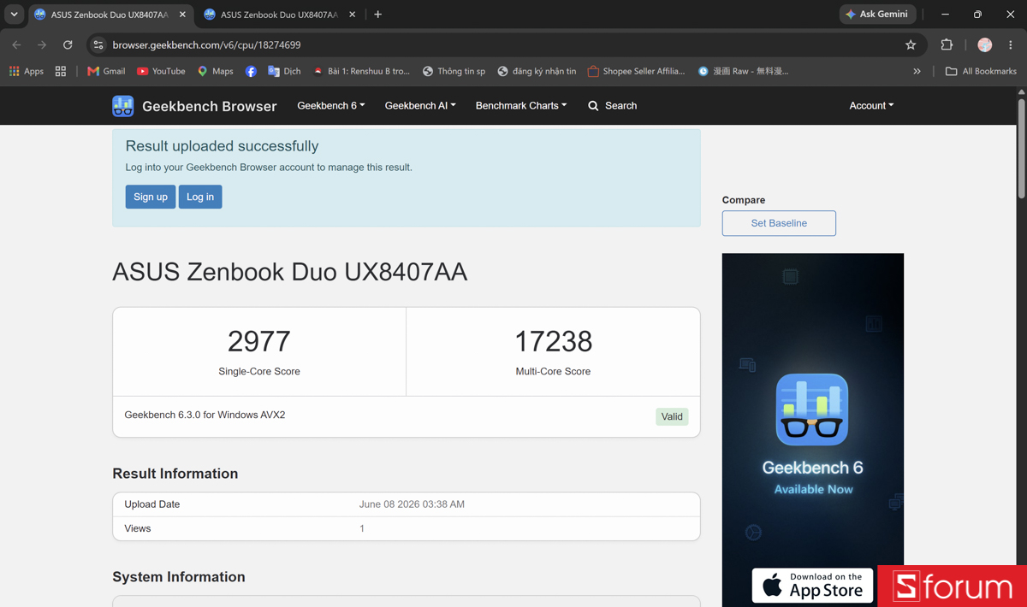This screenshot has width=1027, height=607.
Task: Open the đăng ký nhận tin bookmark
Action: pyautogui.click(x=537, y=71)
